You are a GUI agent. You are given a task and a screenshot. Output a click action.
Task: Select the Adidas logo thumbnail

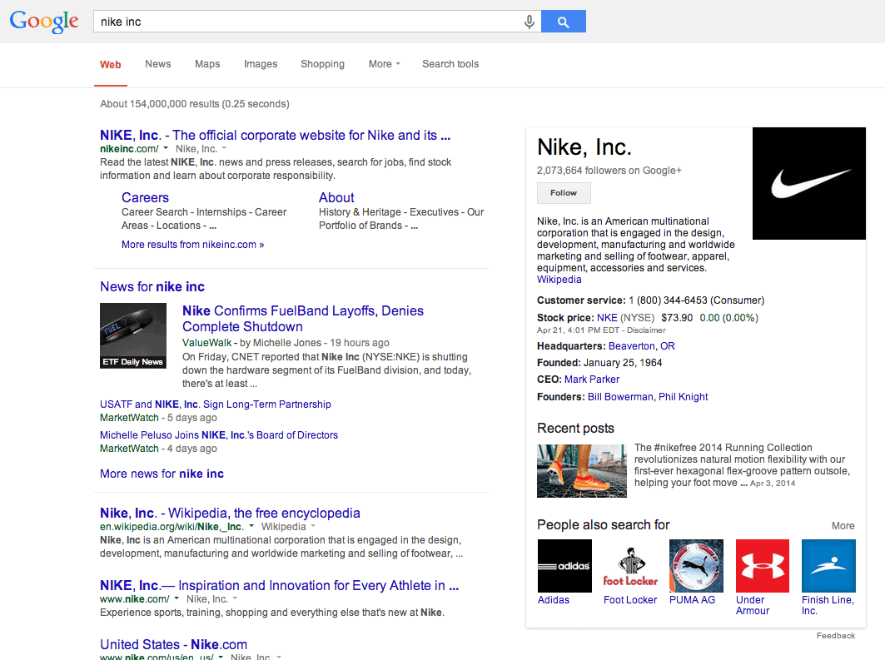(564, 565)
